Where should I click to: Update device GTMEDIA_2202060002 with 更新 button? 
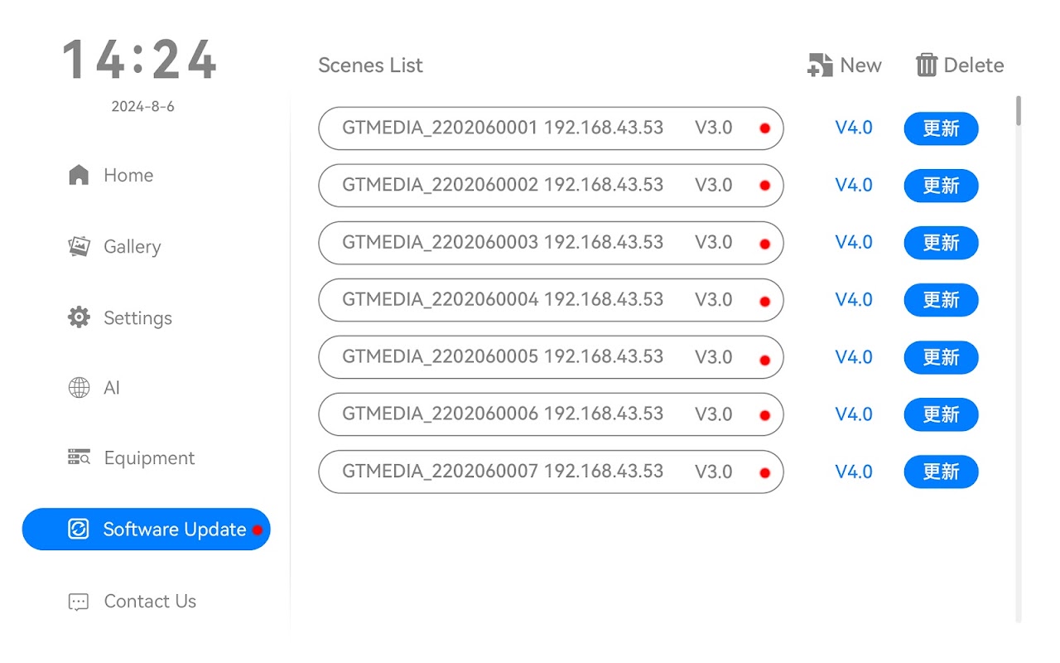(x=941, y=186)
